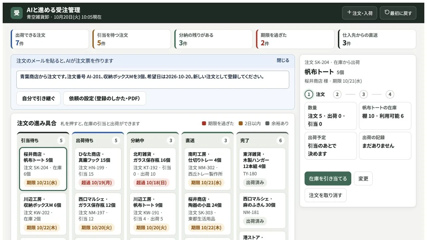This screenshot has width=427, height=240.
Task: Open the 北町雑貨 ガラス保存瓶 16個 card
Action: 153,169
